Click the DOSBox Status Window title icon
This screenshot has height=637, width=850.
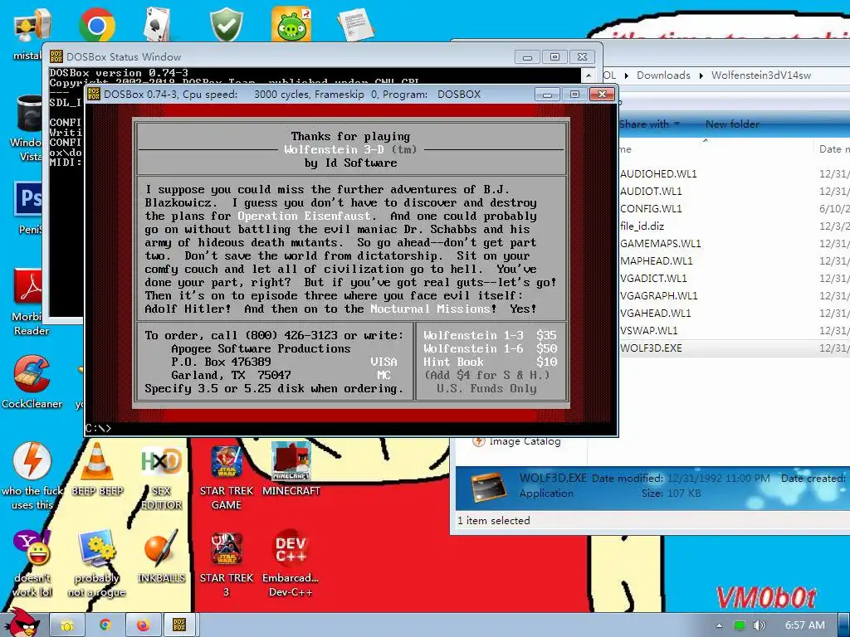tap(56, 56)
